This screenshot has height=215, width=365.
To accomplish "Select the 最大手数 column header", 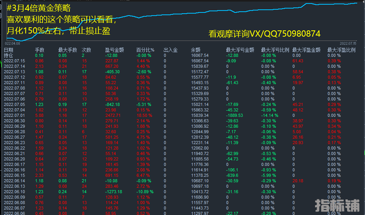I will click(x=67, y=50).
